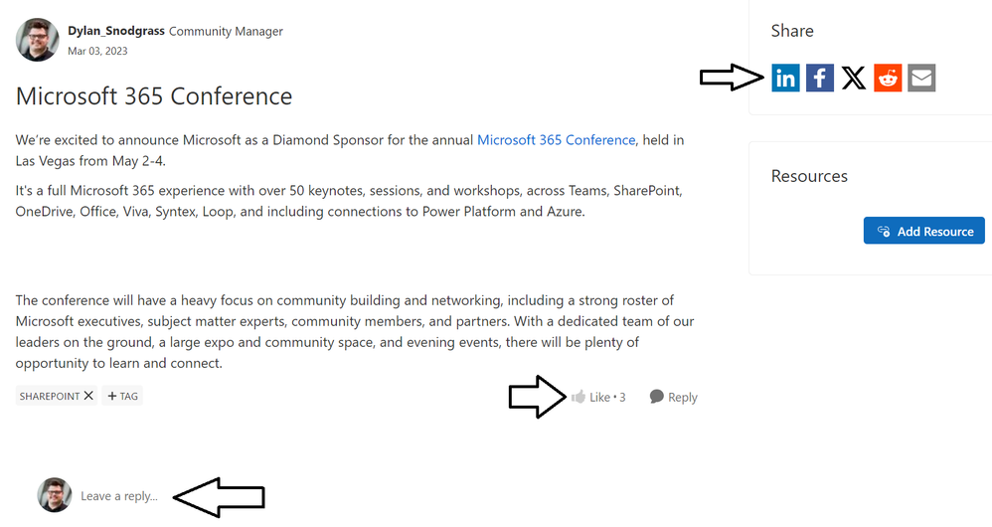Click the like count number 3
The height and width of the screenshot is (527, 992).
pos(622,397)
